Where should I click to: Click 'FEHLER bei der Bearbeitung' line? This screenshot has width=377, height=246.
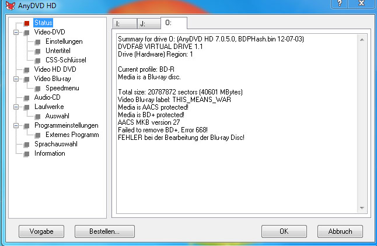coord(181,138)
